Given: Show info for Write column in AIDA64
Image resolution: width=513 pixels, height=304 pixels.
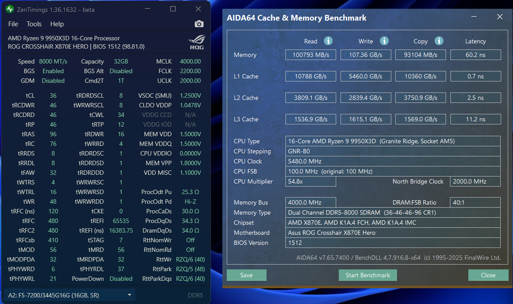Looking at the screenshot, I should (x=384, y=41).
